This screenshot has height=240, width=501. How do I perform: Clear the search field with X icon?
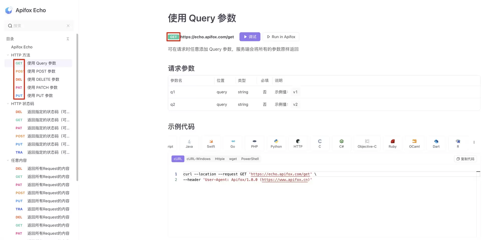pyautogui.click(x=68, y=26)
